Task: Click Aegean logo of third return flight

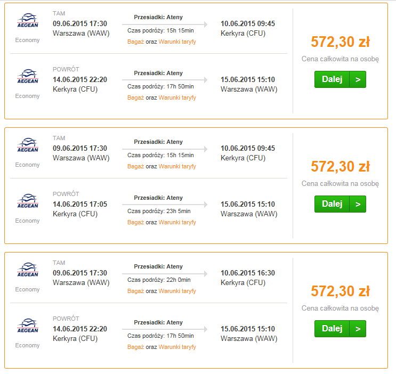Action: click(28, 326)
